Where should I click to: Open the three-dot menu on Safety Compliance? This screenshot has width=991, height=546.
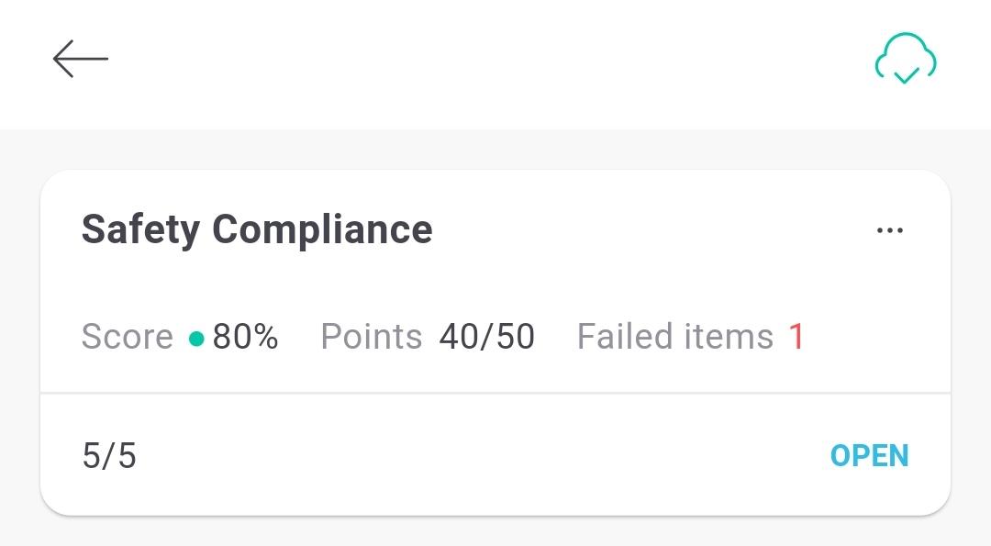pos(890,230)
